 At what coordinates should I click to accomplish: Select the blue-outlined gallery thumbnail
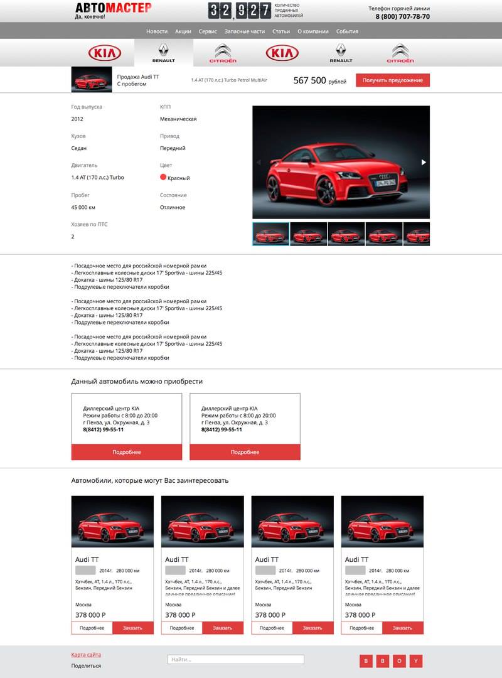[270, 234]
